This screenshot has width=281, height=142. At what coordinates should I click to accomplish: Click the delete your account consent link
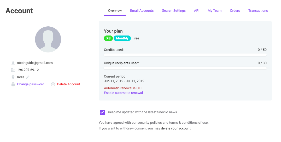point(176,128)
